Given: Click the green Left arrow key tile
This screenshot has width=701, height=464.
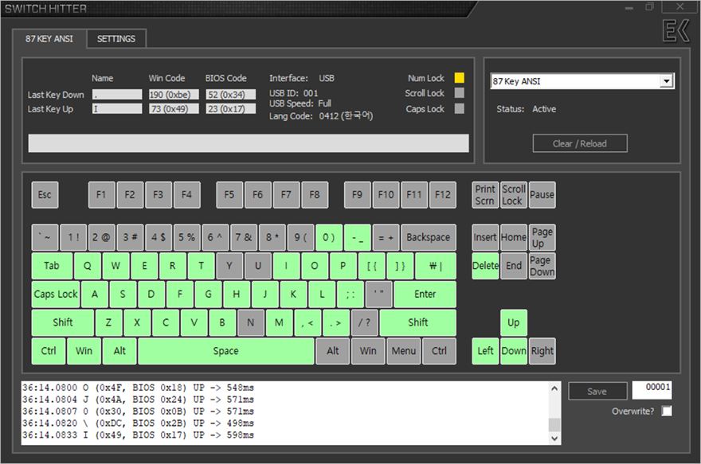Looking at the screenshot, I should coord(485,351).
